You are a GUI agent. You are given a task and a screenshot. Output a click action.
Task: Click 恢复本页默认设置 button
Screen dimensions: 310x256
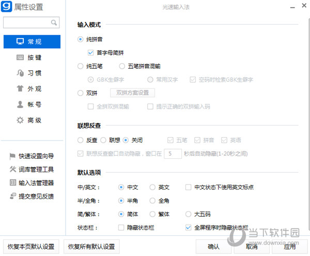click(31, 247)
